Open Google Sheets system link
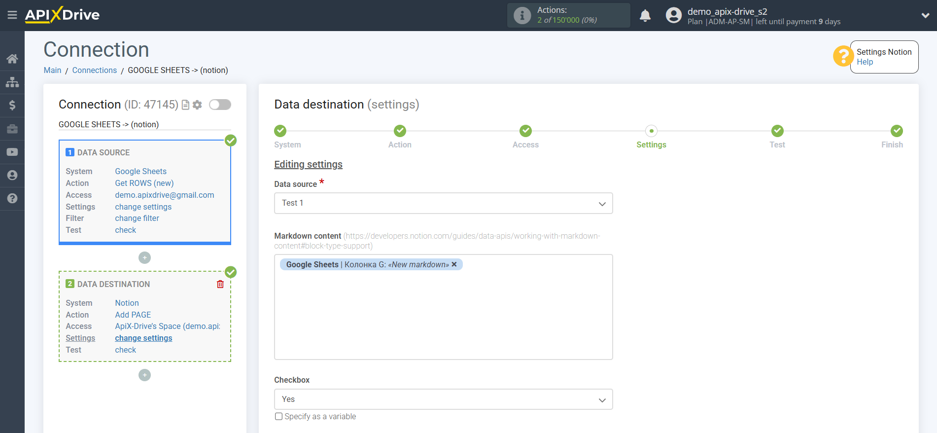Image resolution: width=937 pixels, height=433 pixels. pyautogui.click(x=140, y=171)
